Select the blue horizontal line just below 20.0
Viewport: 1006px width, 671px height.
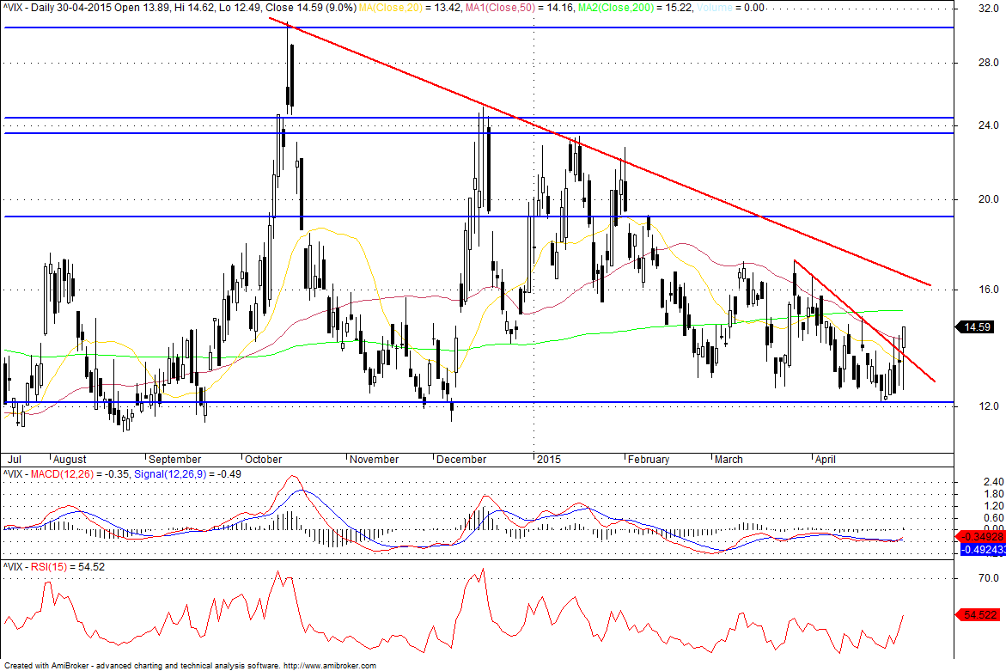479,217
